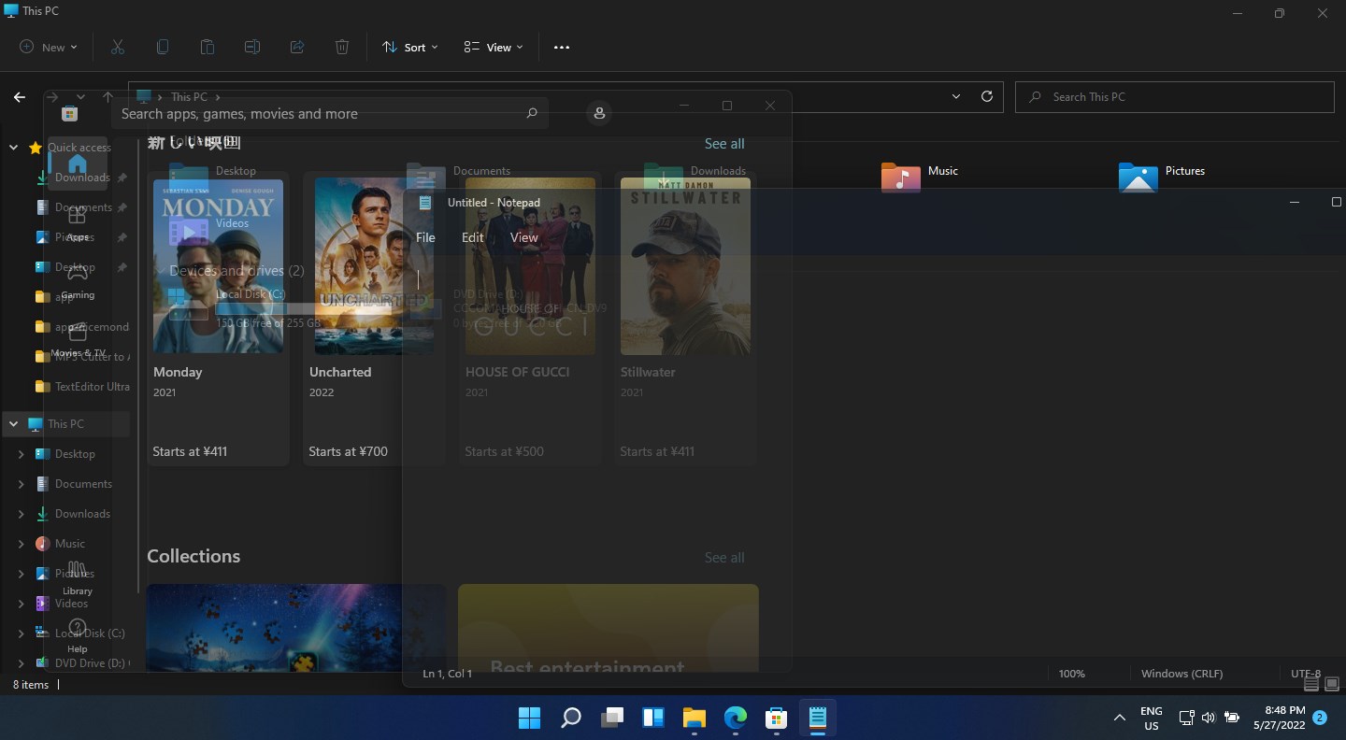The height and width of the screenshot is (740, 1346).
Task: Click the Rename icon in File Explorer toolbar
Action: 252,47
